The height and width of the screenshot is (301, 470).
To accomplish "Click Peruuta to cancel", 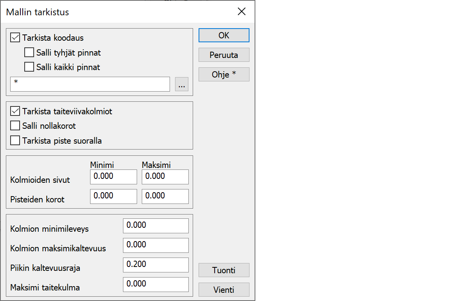I will click(x=224, y=55).
